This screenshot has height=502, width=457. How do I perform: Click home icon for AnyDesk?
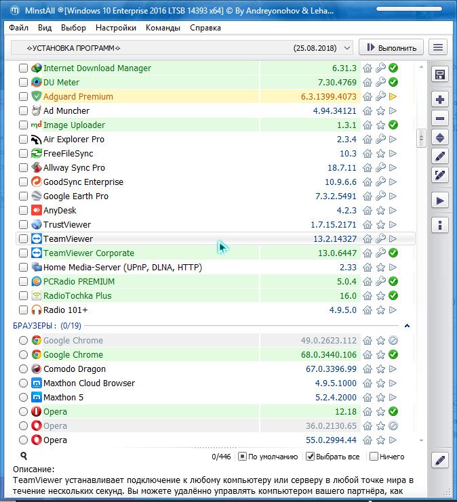click(367, 210)
